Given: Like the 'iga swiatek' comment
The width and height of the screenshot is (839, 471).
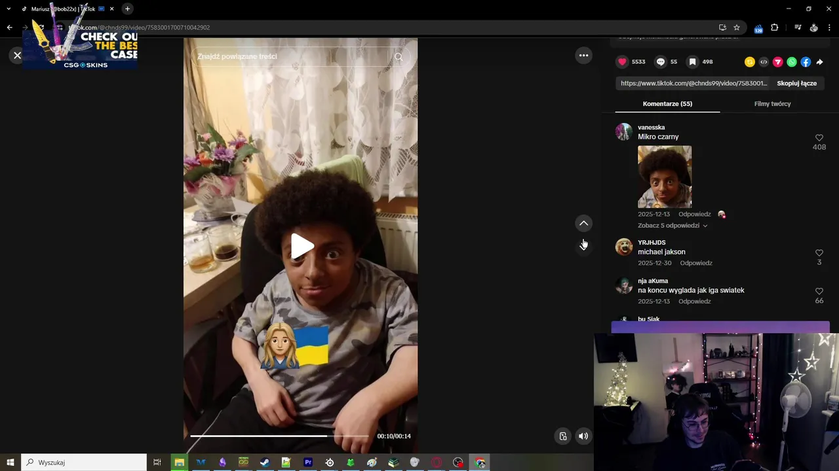Looking at the screenshot, I should point(819,291).
